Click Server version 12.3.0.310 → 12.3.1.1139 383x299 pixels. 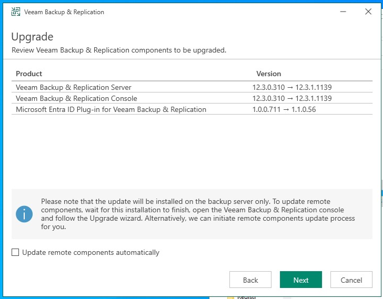[x=292, y=87]
